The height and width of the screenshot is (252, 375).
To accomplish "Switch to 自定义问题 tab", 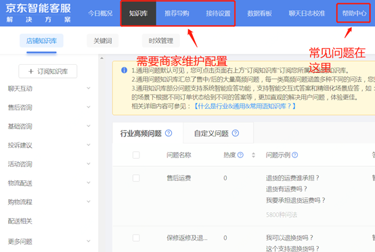I will (211, 133).
